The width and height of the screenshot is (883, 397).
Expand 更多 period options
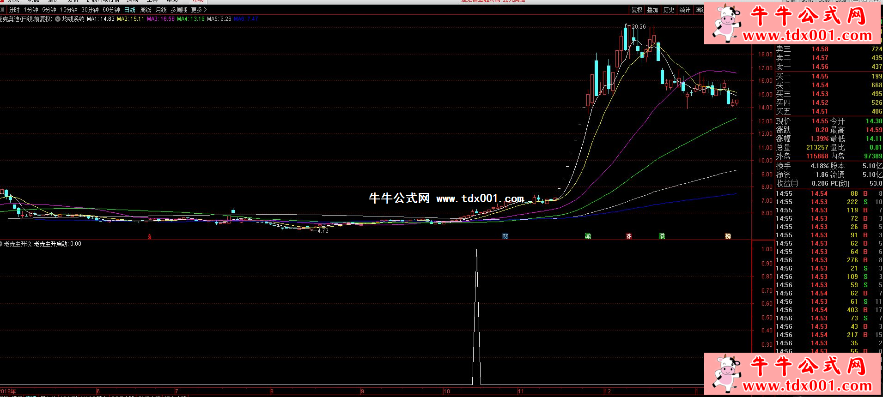tap(199, 10)
